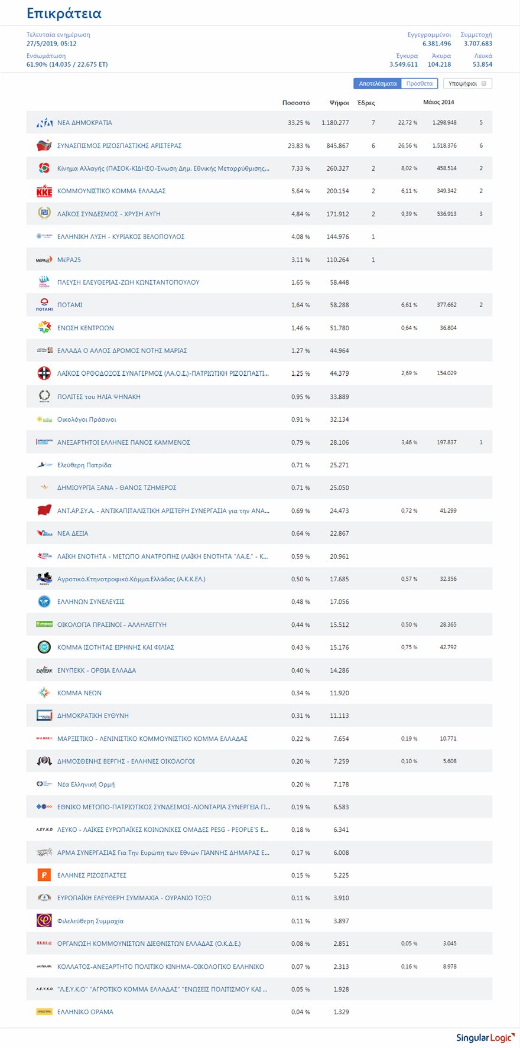Click the purple Fileleftheri Symmachia logo
Viewport: 520px width, 1048px height.
click(x=44, y=920)
